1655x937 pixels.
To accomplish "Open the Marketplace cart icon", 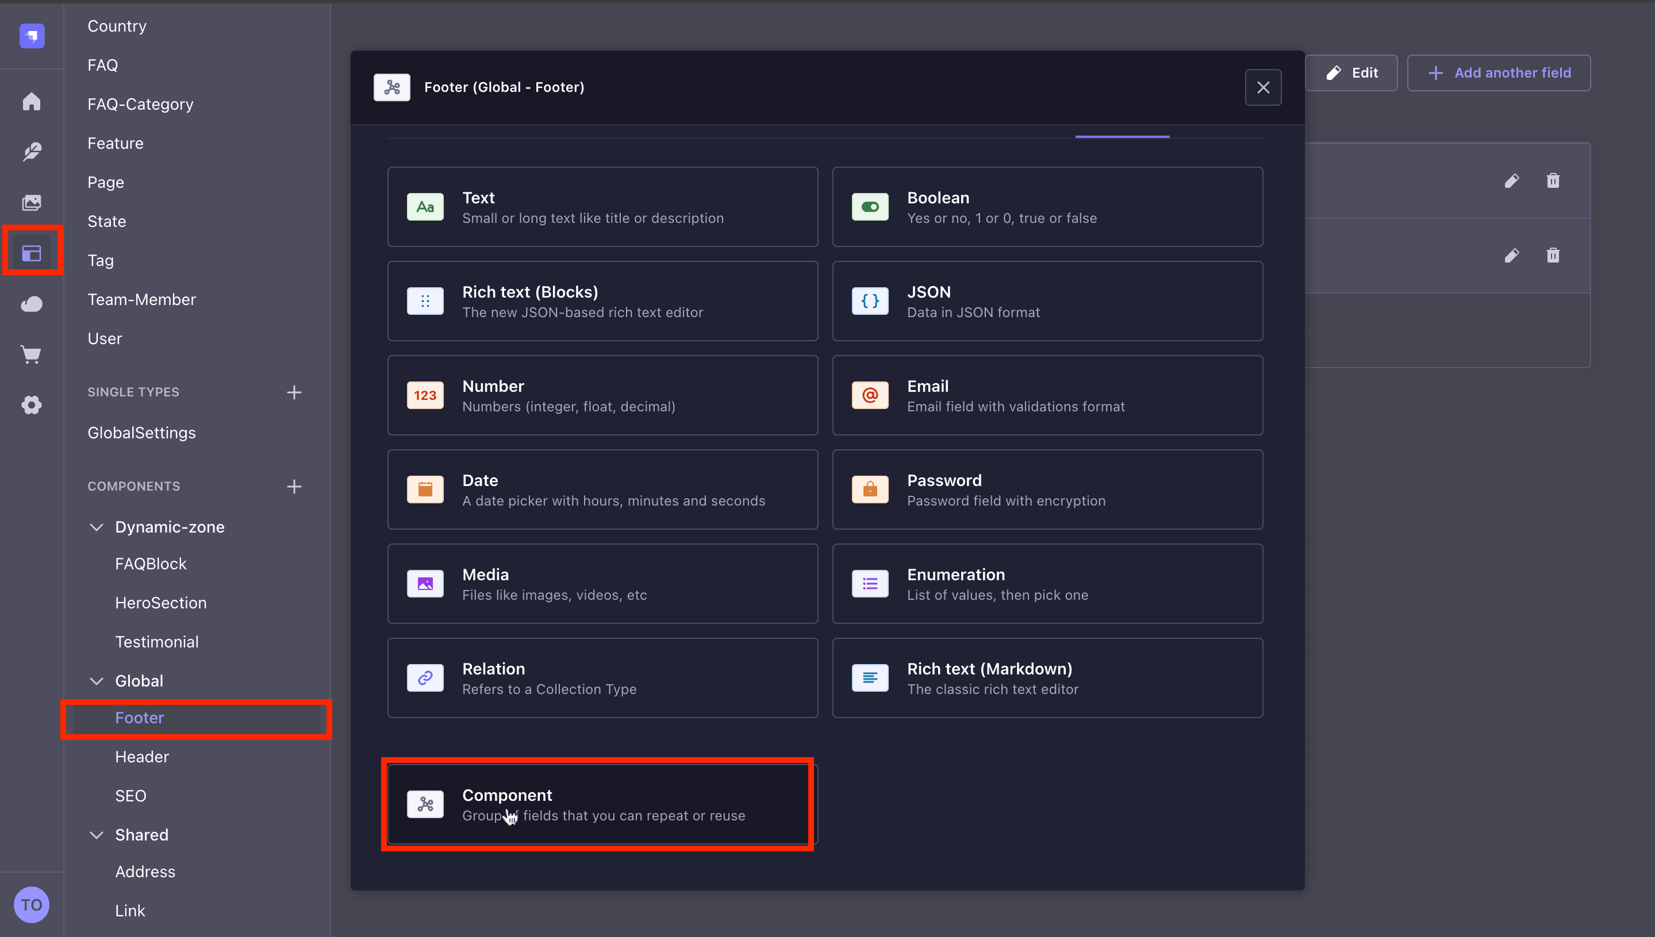I will click(32, 354).
